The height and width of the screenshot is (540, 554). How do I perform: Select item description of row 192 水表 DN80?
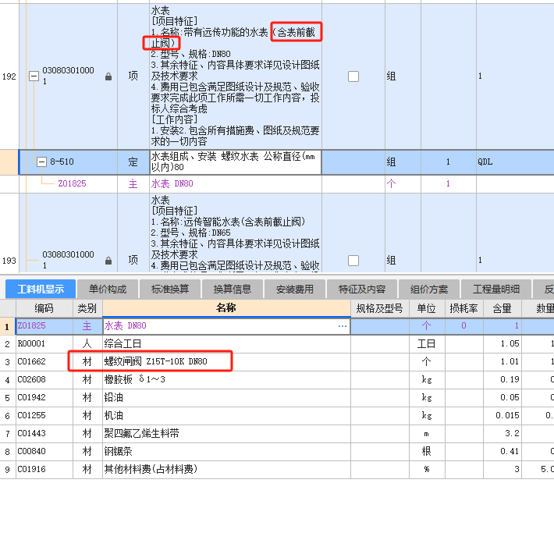coord(236,76)
